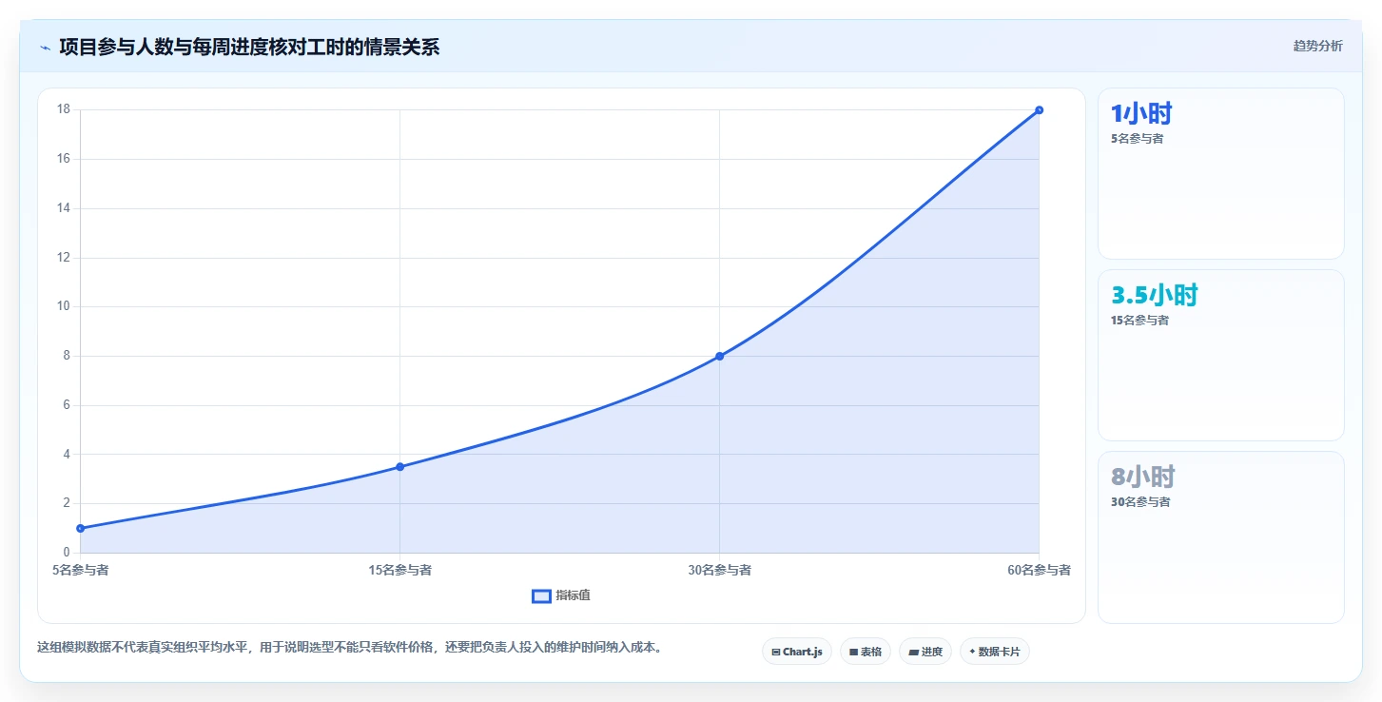This screenshot has height=702, width=1382.
Task: Click the data point at 60名参与者
Action: click(x=1039, y=110)
